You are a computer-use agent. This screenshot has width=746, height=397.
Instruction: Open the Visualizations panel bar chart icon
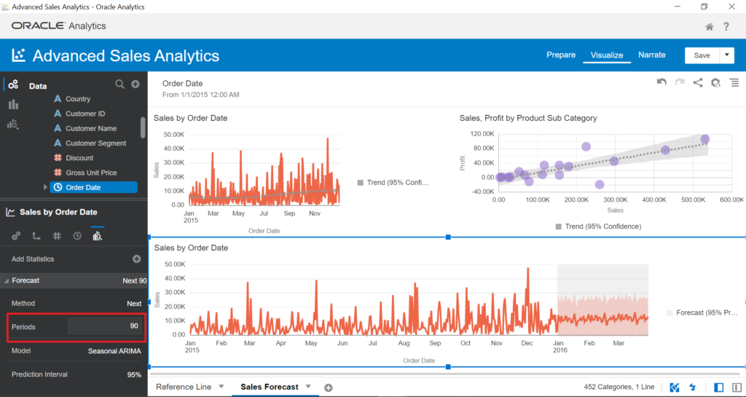tap(13, 105)
